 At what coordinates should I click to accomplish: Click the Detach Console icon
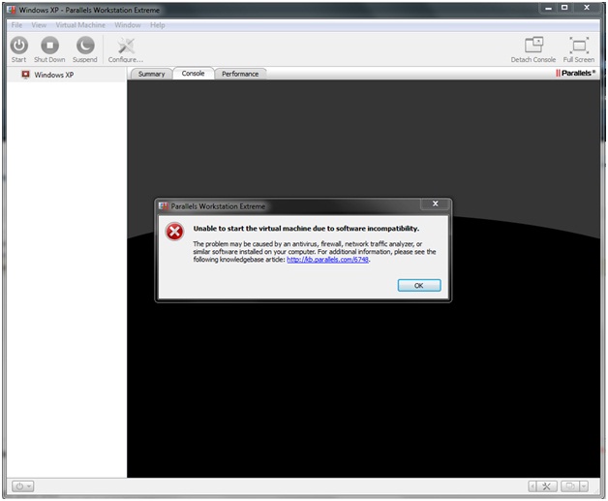534,45
